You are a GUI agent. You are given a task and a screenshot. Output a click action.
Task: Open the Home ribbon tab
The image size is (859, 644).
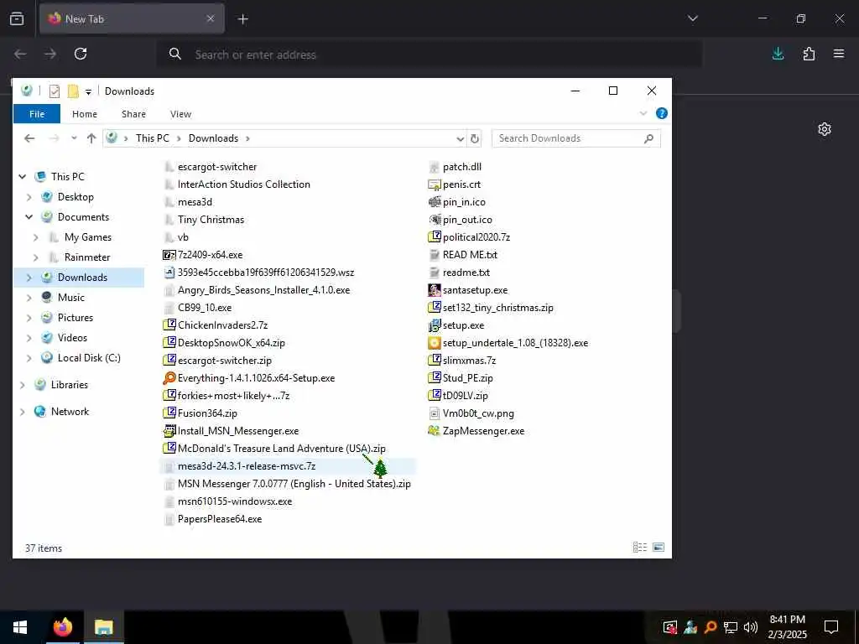85,114
